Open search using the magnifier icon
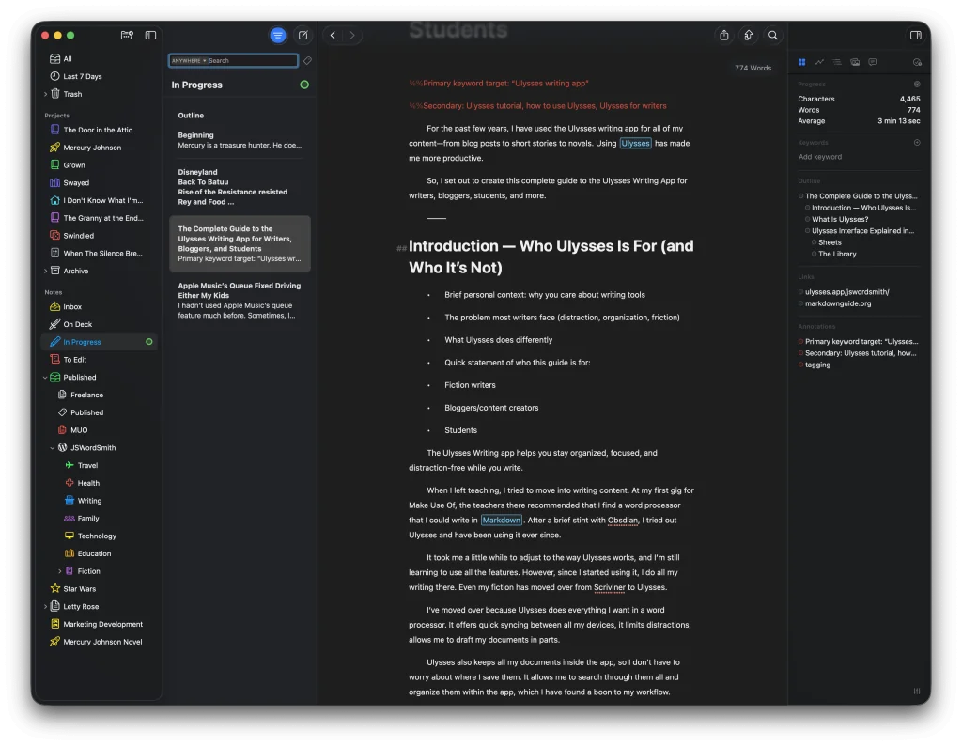The height and width of the screenshot is (746, 962). [772, 35]
